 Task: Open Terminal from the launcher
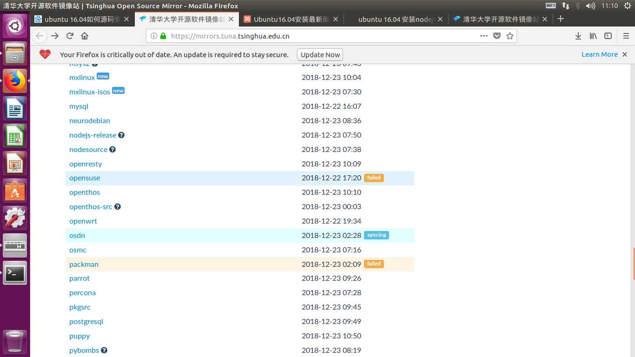(15, 272)
